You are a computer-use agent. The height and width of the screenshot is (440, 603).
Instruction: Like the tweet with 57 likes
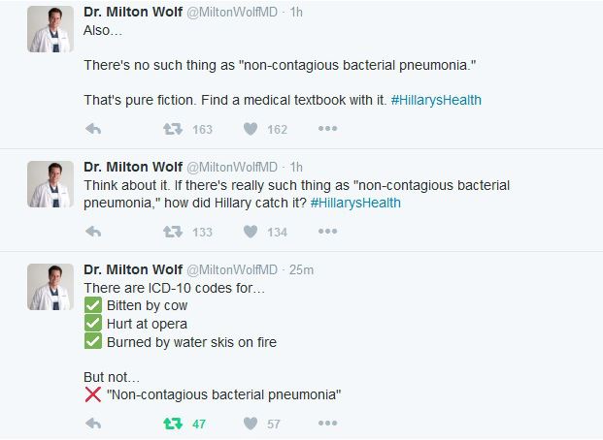pos(251,424)
